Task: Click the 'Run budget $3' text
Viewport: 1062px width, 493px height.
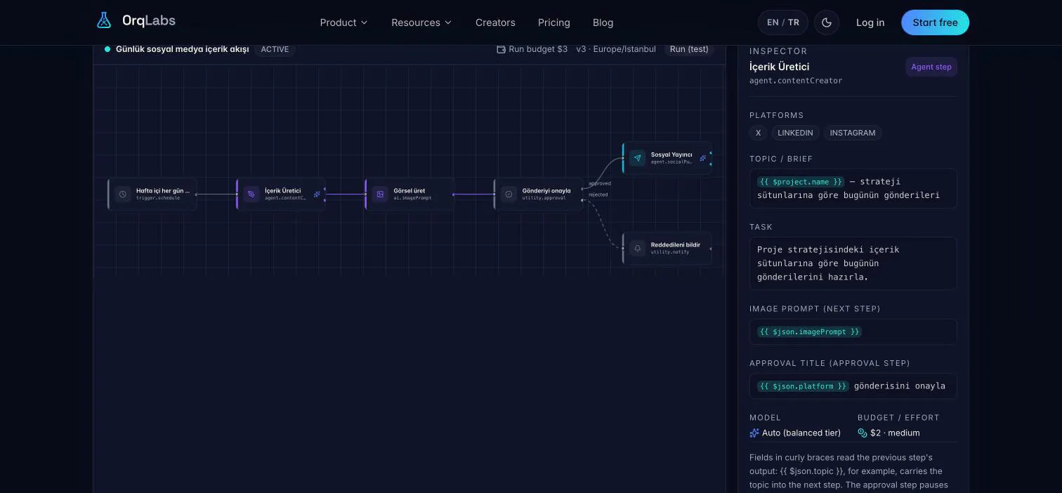Action: [x=538, y=49]
